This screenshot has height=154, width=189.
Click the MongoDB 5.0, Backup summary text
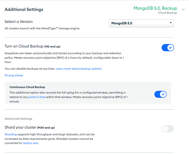click(x=155, y=8)
